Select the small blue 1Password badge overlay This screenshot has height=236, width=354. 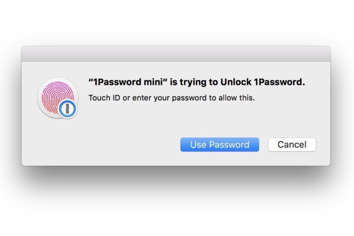pos(67,109)
